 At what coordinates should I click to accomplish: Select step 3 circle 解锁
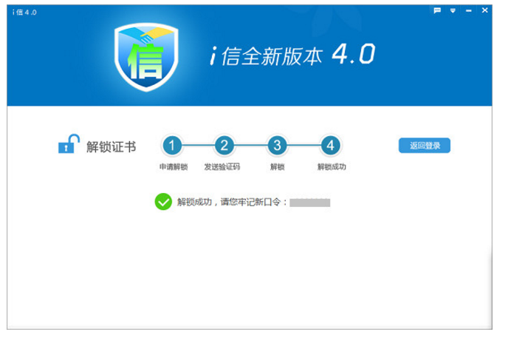[x=277, y=146]
